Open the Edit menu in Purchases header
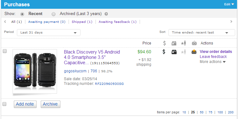Viewport: 238px width, 119px height. (x=229, y=4)
